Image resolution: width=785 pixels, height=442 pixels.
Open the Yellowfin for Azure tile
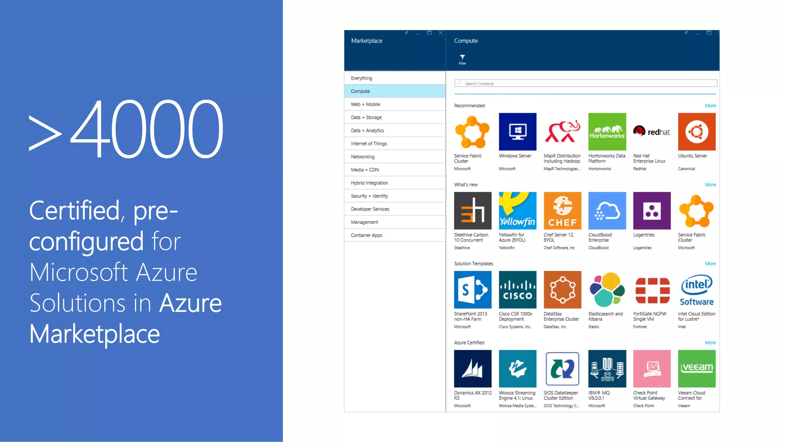(x=517, y=211)
